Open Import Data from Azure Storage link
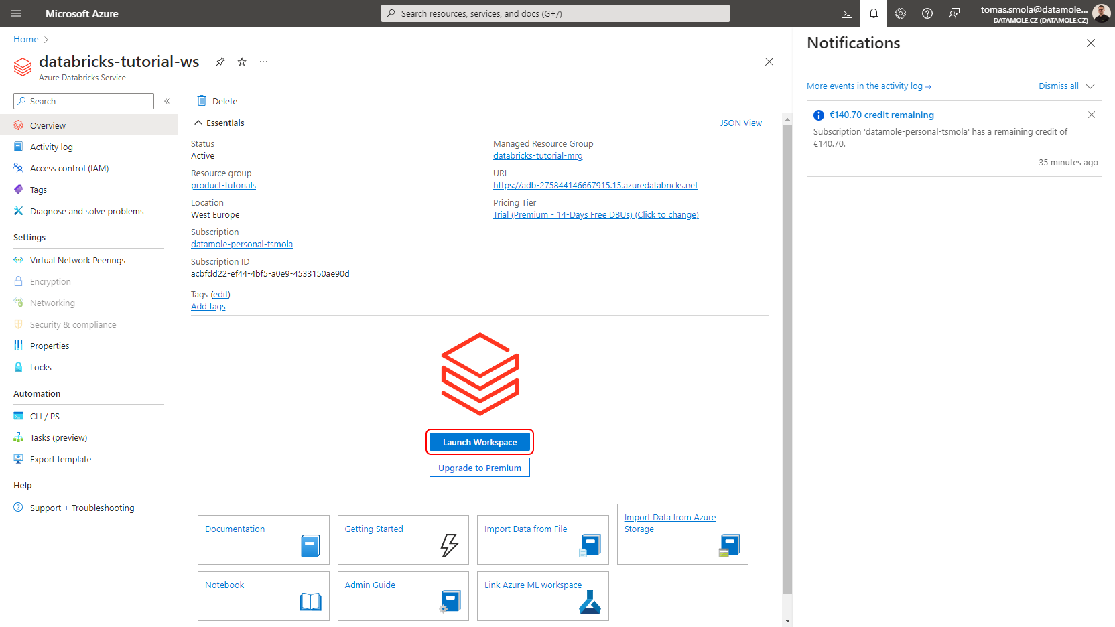 [670, 523]
